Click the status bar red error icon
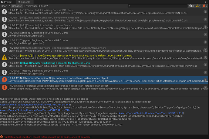This screenshot has height=139, width=209. (x=2, y=137)
